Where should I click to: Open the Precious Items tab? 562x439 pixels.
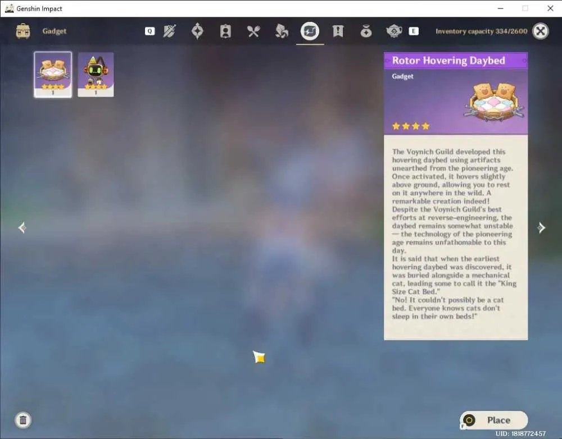click(x=366, y=31)
